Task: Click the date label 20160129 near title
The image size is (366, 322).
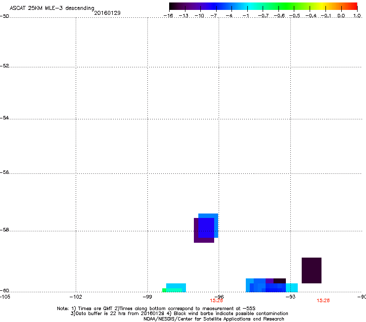Action: tap(107, 13)
